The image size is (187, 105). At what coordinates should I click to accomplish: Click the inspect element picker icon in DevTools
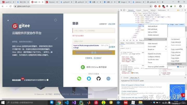pos(121,10)
